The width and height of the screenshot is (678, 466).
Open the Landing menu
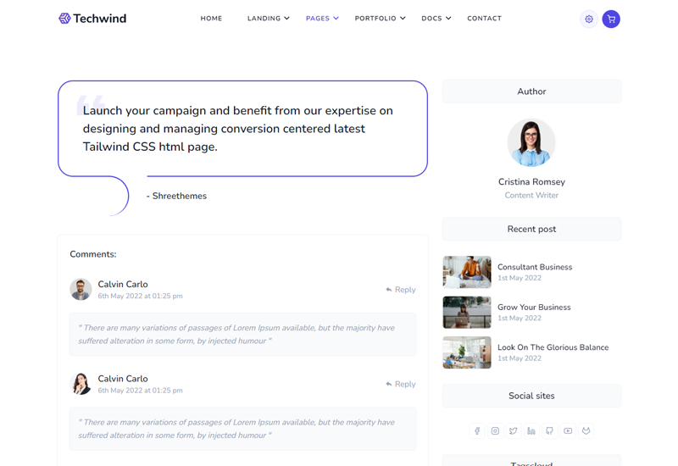[x=268, y=18]
